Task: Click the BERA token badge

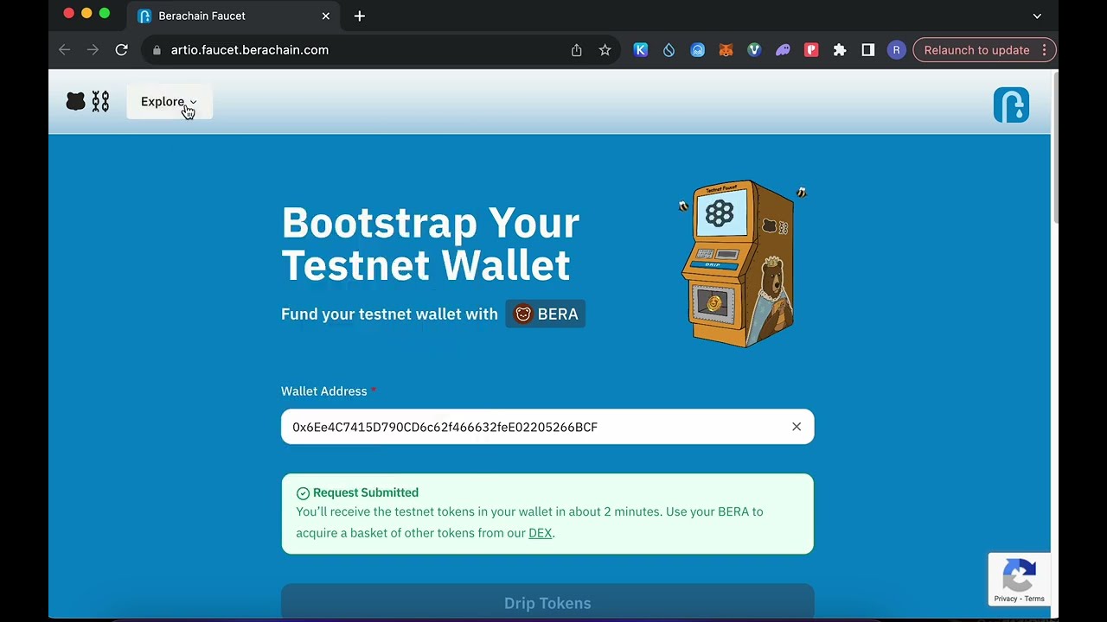Action: coord(546,314)
